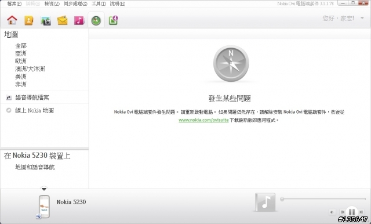Click the 您好, 家宏! greeting
This screenshot has width=371, height=224.
(339, 18)
